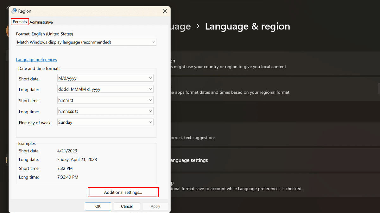Expand the First day of week dropdown
The image size is (380, 213).
coord(105,122)
